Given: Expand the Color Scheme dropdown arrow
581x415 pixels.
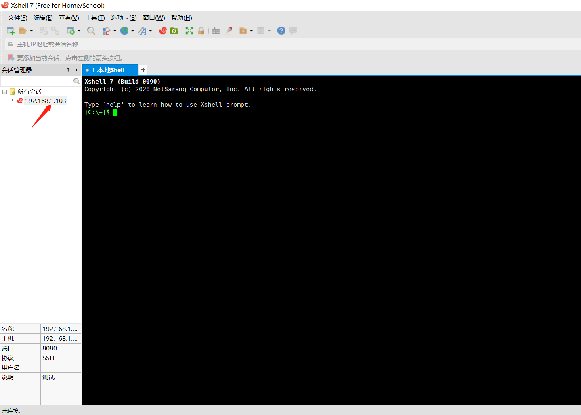Looking at the screenshot, I should [x=115, y=31].
